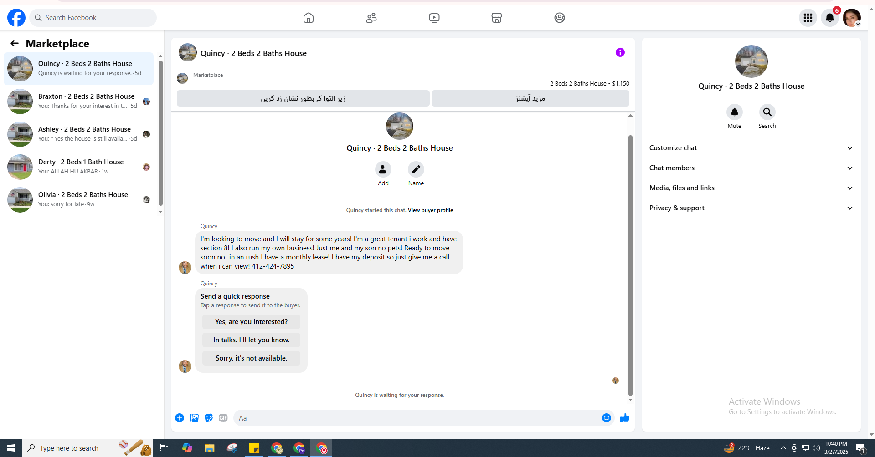
Task: Open Sticky Notes from the taskbar
Action: (x=254, y=448)
